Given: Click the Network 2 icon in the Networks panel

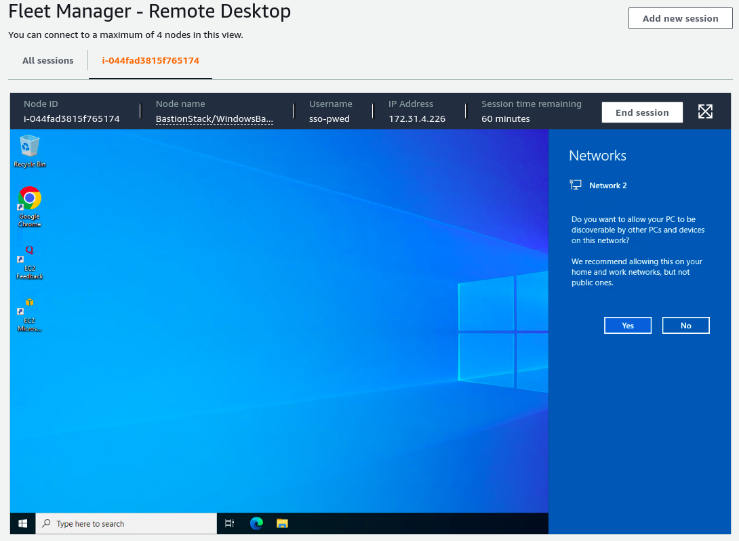Looking at the screenshot, I should (576, 184).
